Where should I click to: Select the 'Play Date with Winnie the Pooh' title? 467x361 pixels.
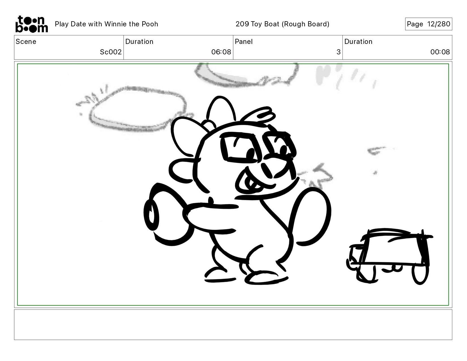pyautogui.click(x=106, y=24)
